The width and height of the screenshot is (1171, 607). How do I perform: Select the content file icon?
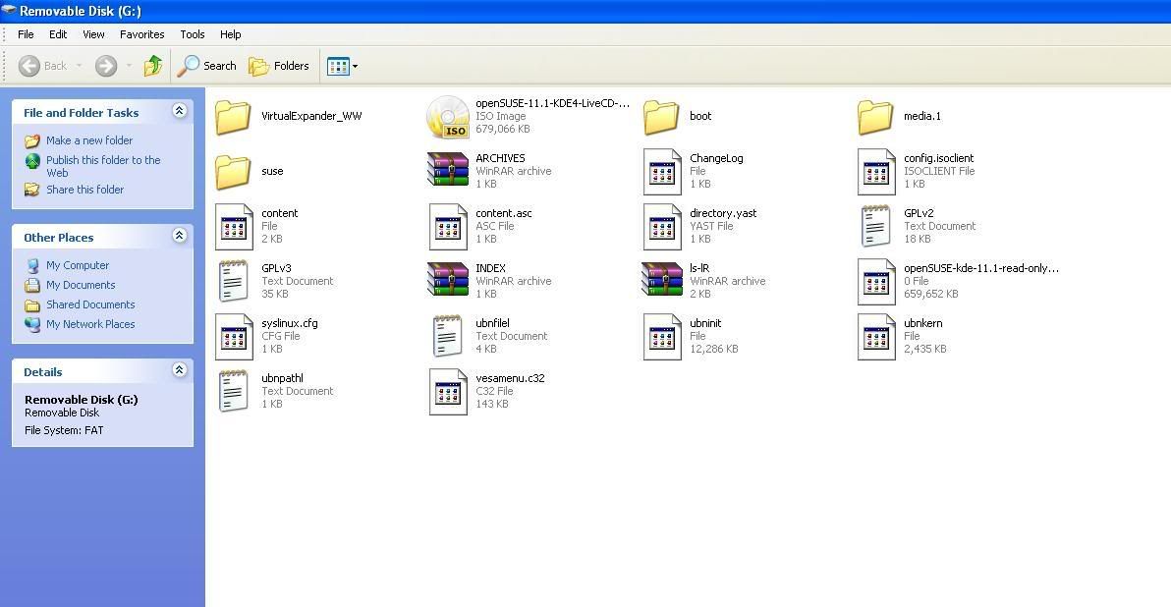click(x=234, y=227)
